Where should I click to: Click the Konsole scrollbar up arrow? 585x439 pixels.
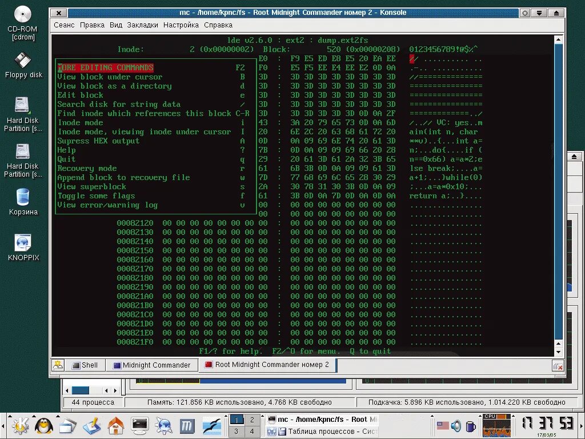coord(558,39)
